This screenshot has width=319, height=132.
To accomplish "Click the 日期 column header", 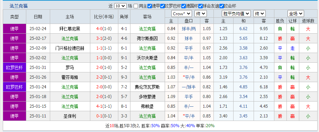I will tap(38, 17).
